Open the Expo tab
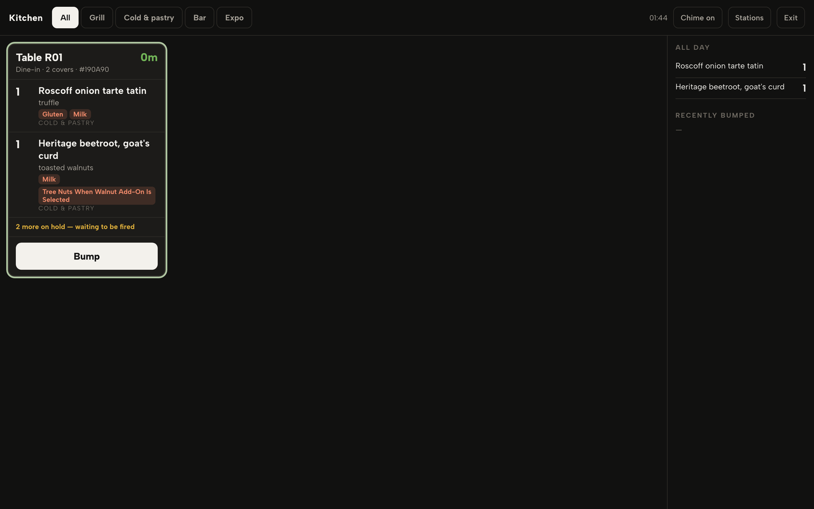This screenshot has height=509, width=814. click(x=234, y=18)
